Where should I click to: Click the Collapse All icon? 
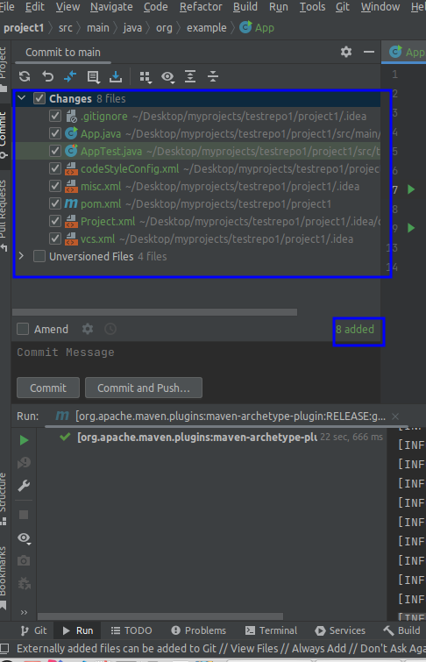[213, 76]
